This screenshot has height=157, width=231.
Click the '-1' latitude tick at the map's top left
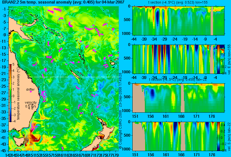[4, 9]
